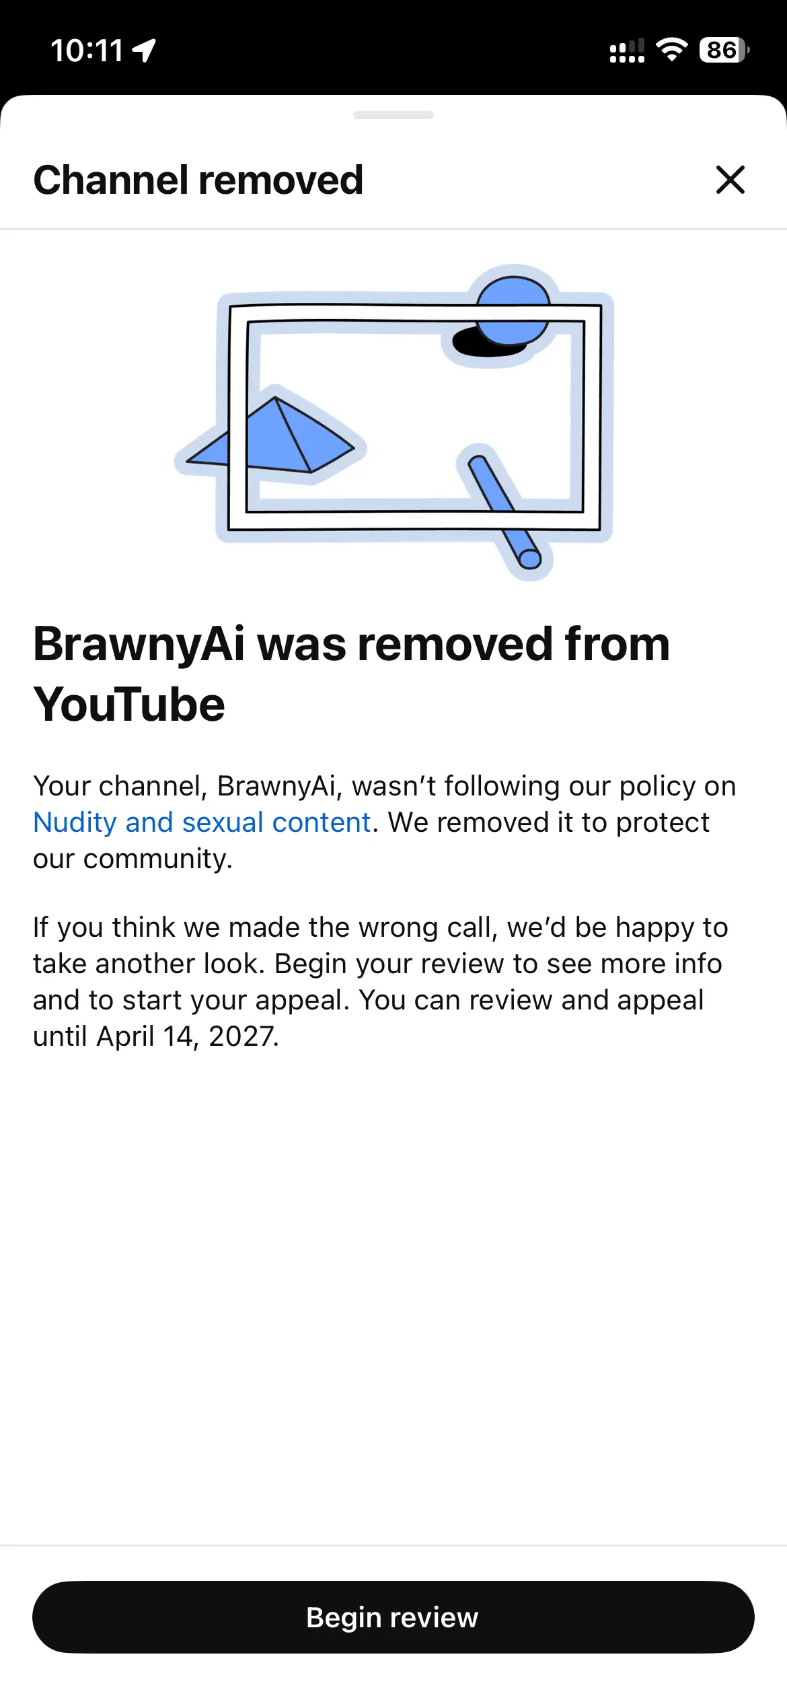Tap the Begin review button
The height and width of the screenshot is (1704, 787).
(394, 1617)
